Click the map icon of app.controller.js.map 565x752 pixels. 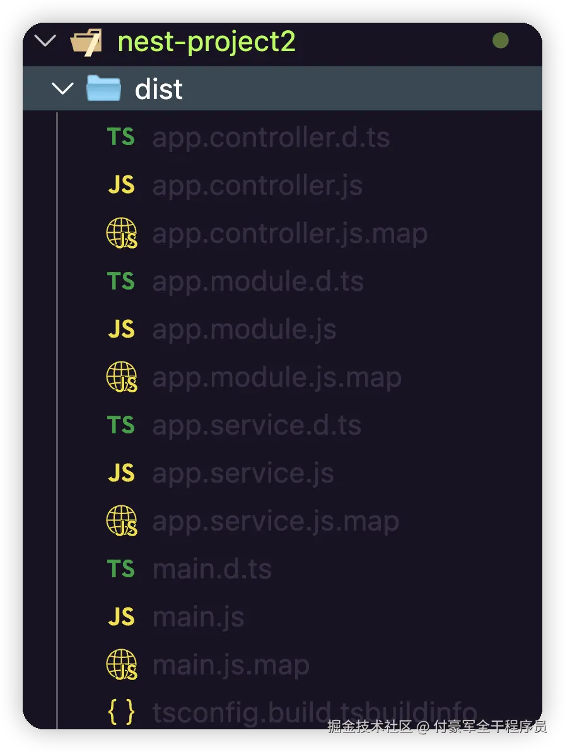pyautogui.click(x=122, y=233)
